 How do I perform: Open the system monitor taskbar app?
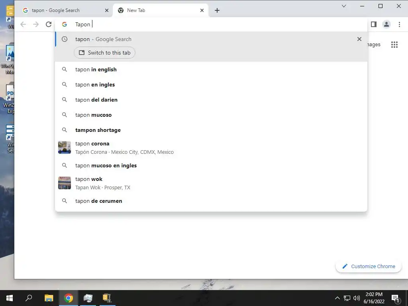click(88, 298)
